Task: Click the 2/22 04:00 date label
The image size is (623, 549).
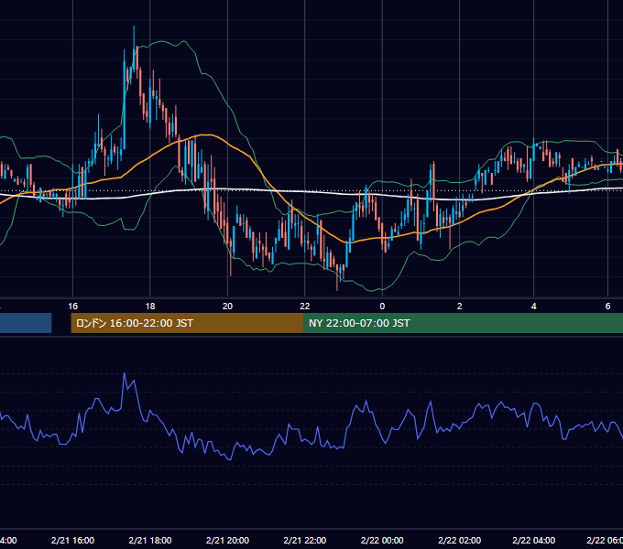Action: point(533,541)
